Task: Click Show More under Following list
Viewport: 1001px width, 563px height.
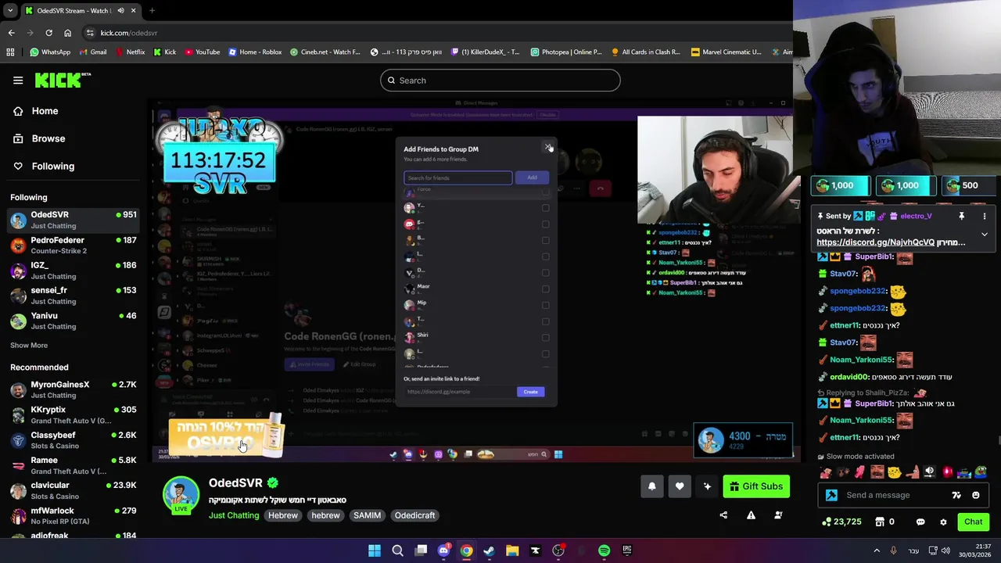Action: click(x=29, y=345)
